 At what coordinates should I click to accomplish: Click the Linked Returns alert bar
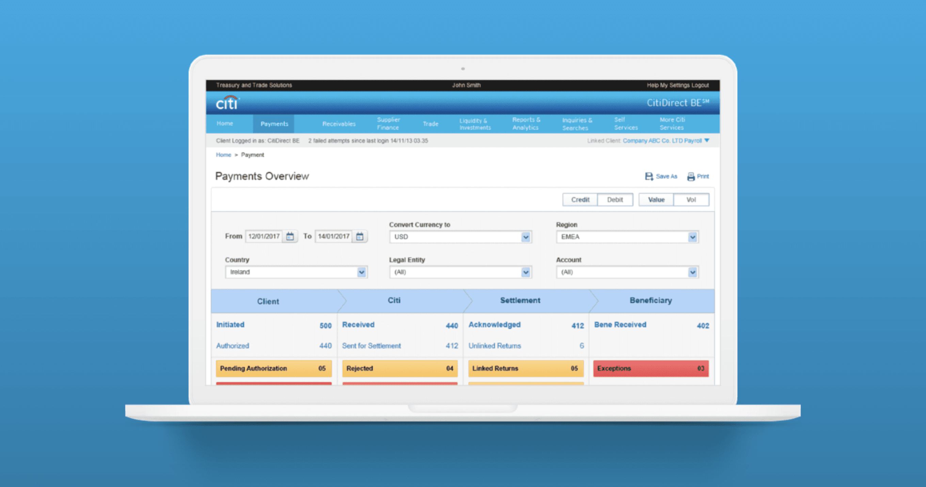click(x=526, y=369)
